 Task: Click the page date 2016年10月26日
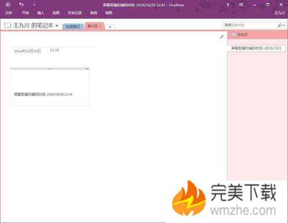click(28, 51)
